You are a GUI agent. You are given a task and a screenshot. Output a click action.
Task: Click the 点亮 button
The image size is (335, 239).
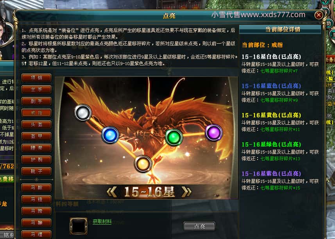coord(199,226)
